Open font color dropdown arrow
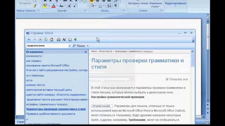 [57, 6]
